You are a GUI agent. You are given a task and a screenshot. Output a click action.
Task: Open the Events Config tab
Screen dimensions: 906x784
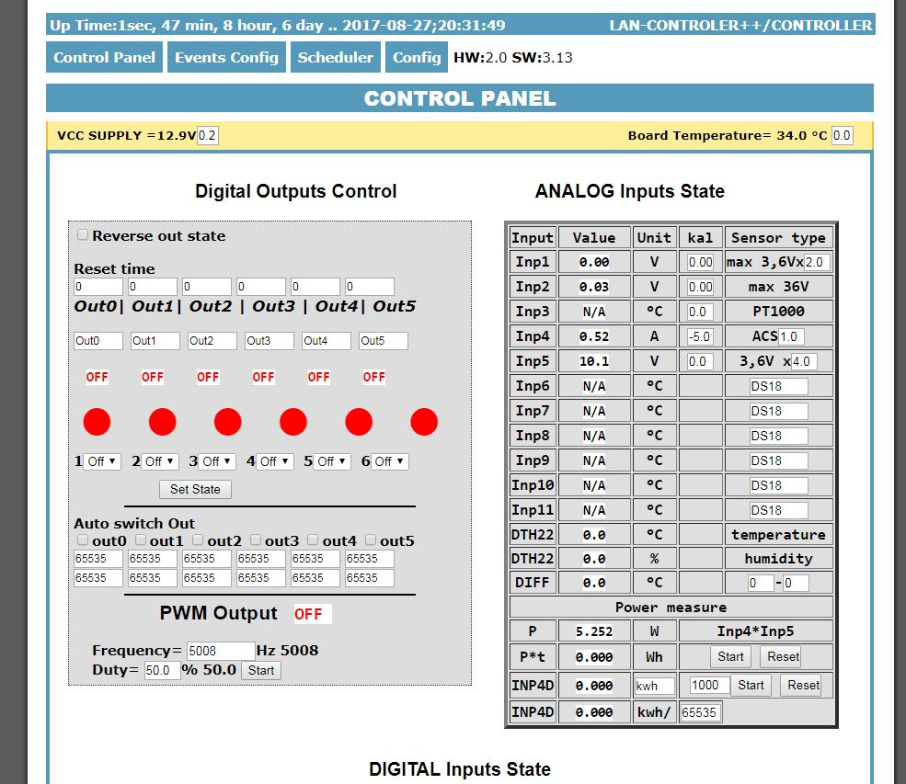226,57
